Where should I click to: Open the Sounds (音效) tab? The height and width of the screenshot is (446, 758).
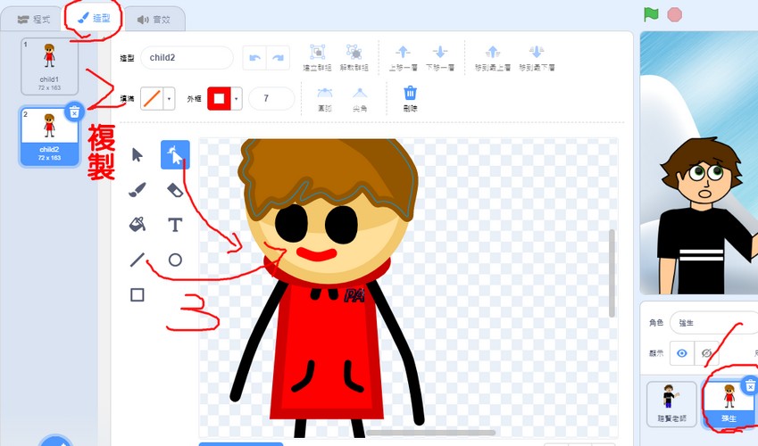point(154,20)
